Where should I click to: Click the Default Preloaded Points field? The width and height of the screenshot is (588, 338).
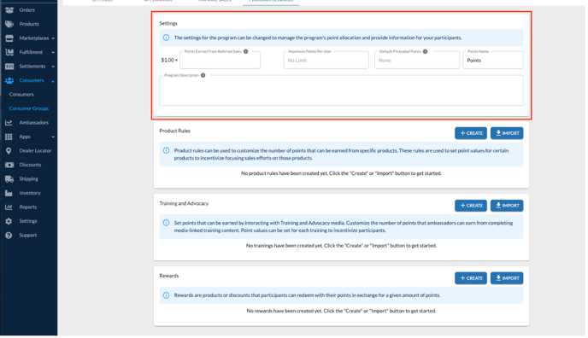click(x=417, y=61)
